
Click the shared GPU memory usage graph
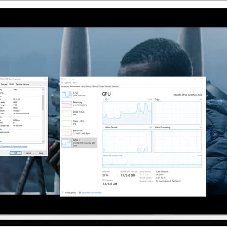[152, 162]
